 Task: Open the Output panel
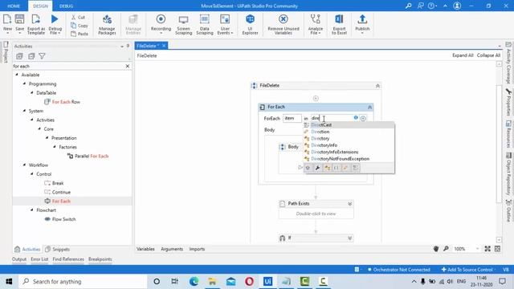[19, 259]
